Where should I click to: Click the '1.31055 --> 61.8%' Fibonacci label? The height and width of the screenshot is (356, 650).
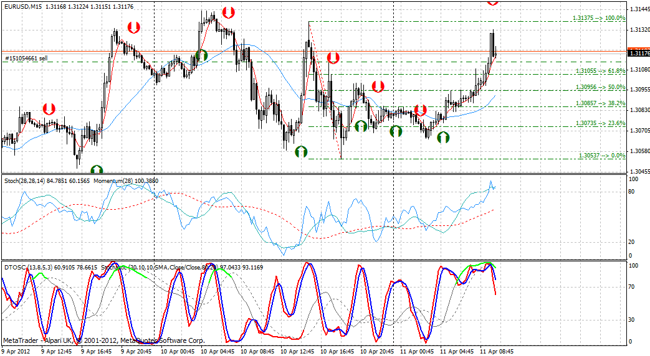pos(601,71)
